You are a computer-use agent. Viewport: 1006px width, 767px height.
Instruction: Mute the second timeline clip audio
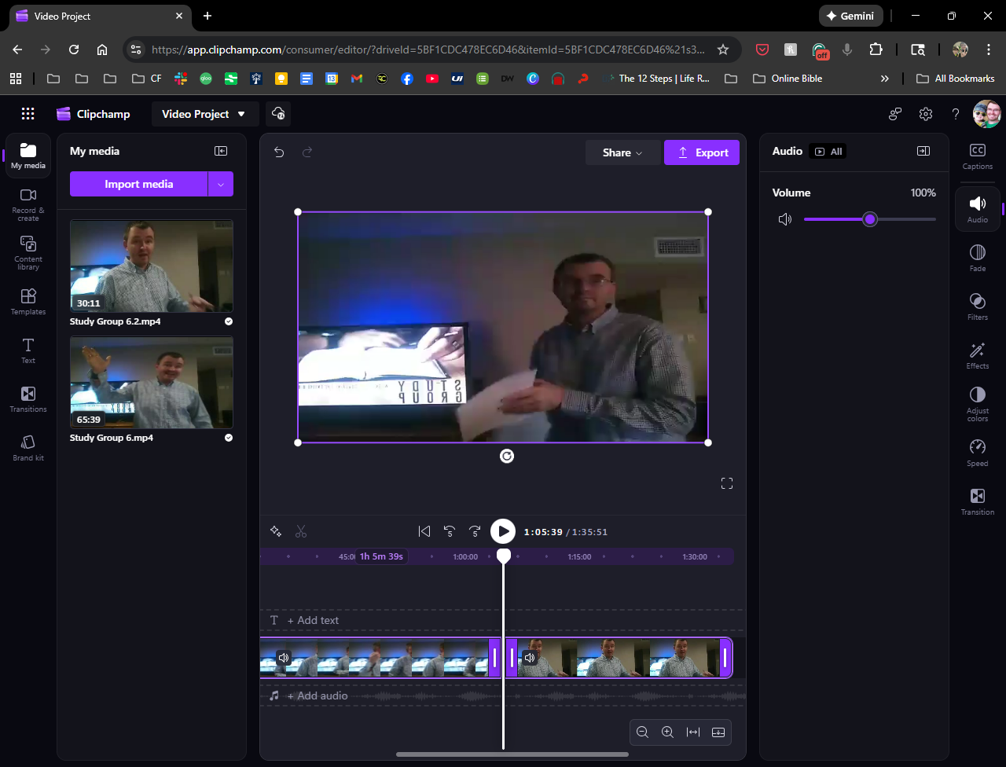click(x=531, y=658)
